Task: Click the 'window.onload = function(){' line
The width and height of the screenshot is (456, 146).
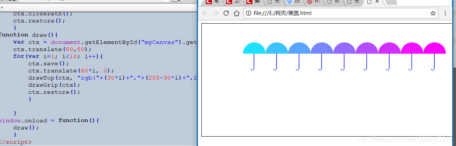Action: pyautogui.click(x=49, y=120)
